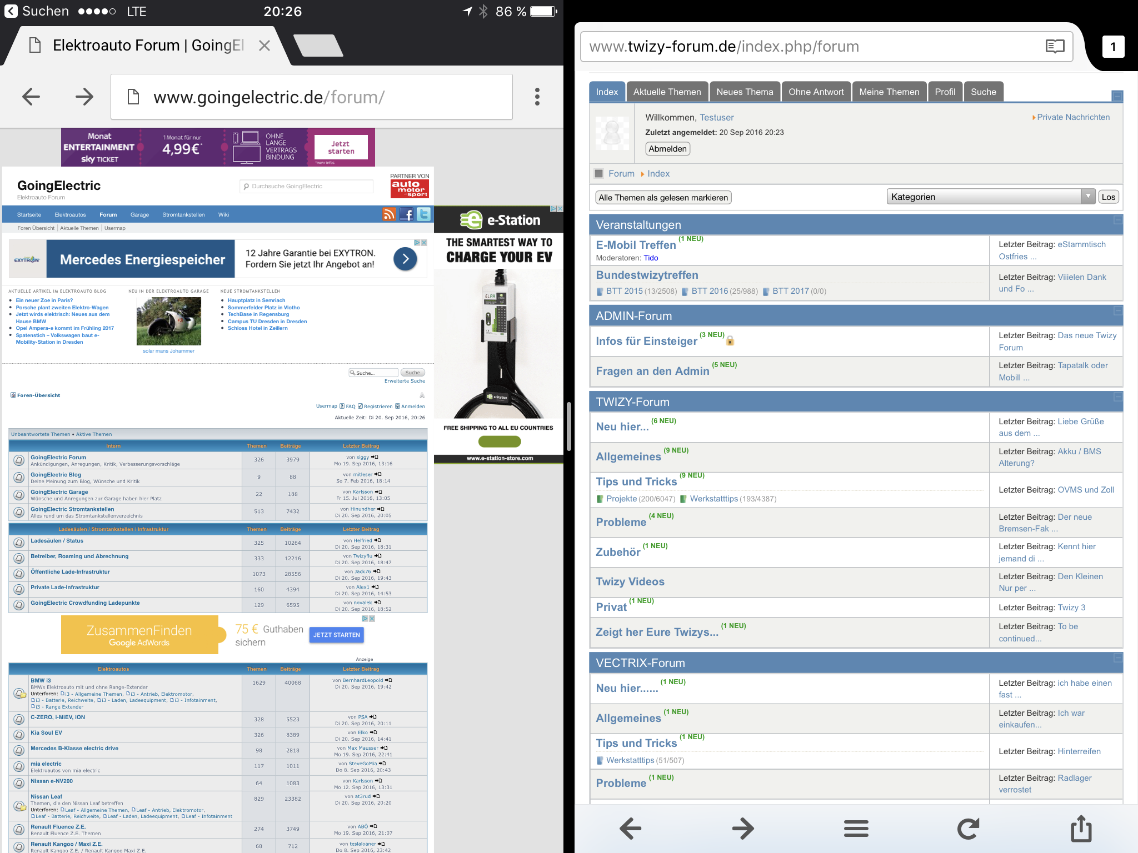This screenshot has width=1138, height=853.
Task: Switch to the Aktuelle Themen tab
Action: pos(667,92)
